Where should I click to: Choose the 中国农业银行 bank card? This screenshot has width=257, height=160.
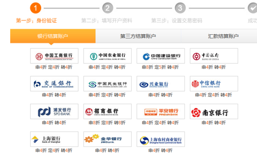point(108,56)
